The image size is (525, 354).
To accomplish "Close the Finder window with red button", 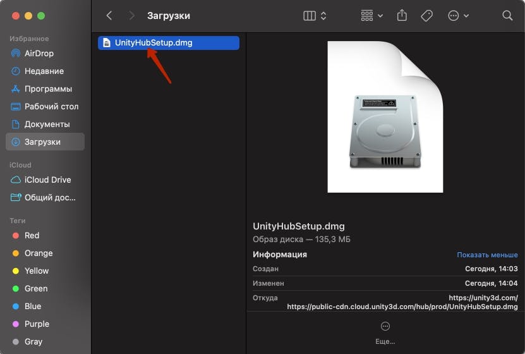I will click(16, 16).
